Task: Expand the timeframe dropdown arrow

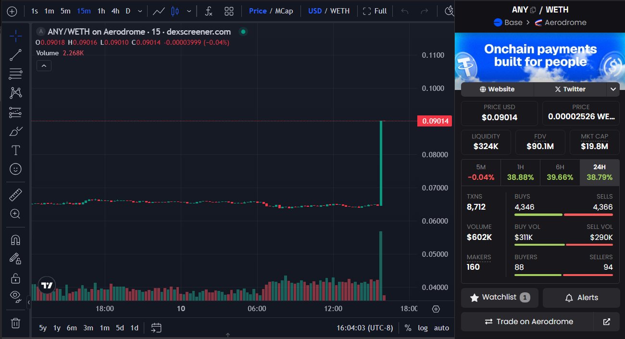Action: pos(139,11)
